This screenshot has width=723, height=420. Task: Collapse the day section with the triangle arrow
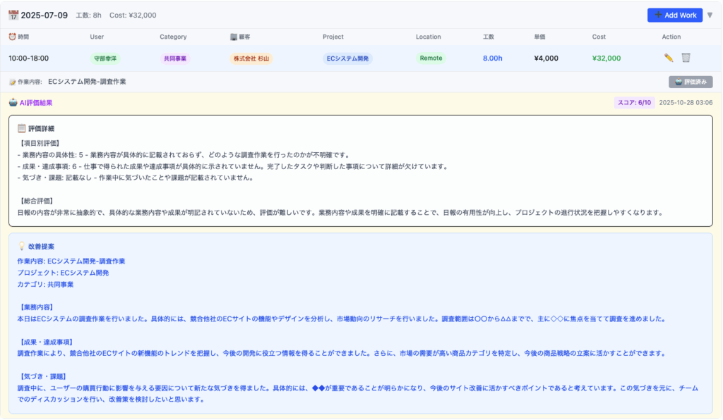pyautogui.click(x=709, y=15)
